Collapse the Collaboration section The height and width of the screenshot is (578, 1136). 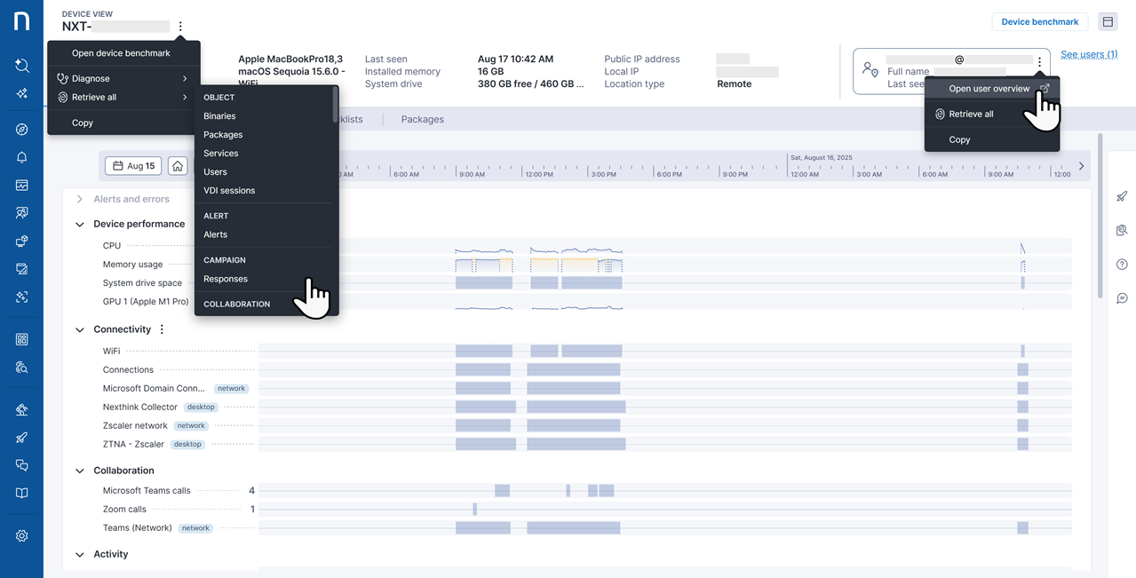coord(80,471)
